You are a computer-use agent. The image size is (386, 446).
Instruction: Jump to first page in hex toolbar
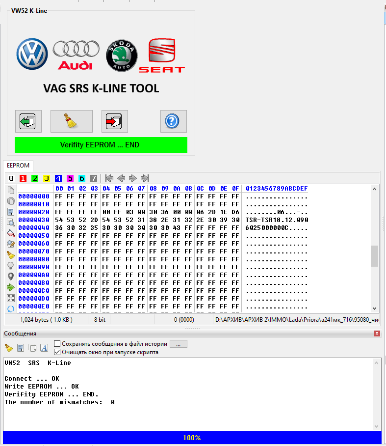point(109,178)
